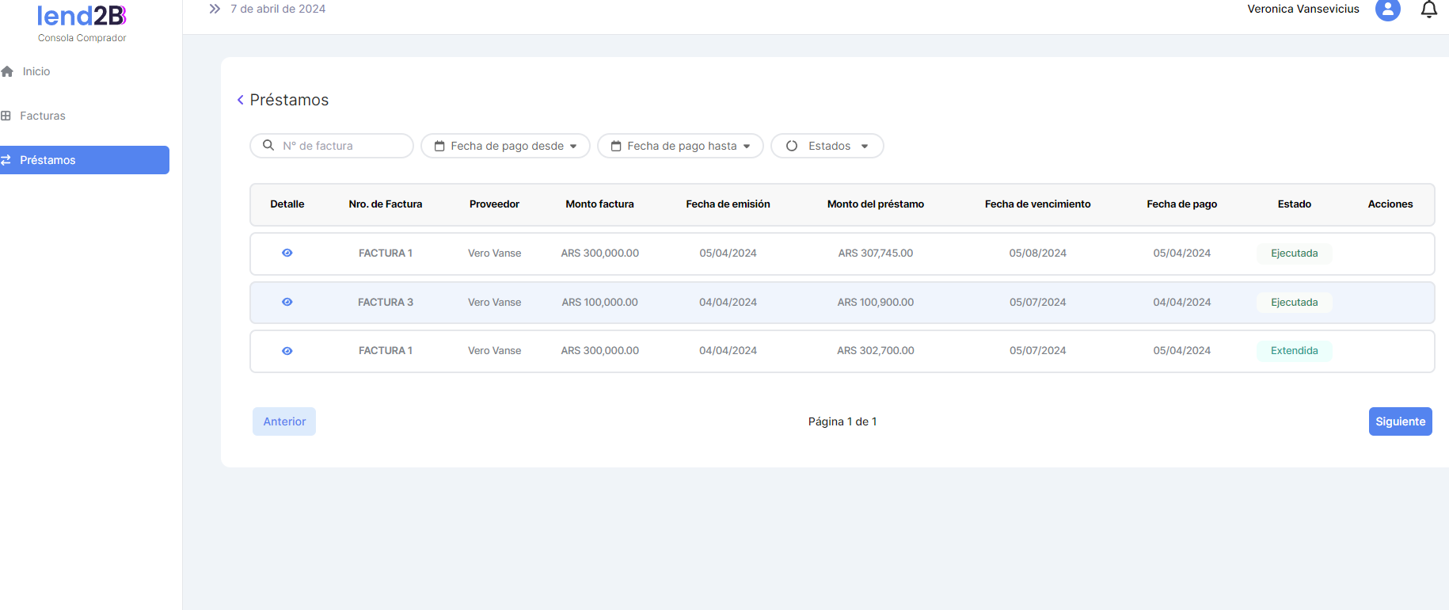Click the grid icon next to Facturas
This screenshot has width=1449, height=610.
pos(6,116)
